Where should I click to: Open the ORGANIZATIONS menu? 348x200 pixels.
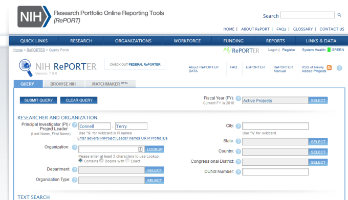pyautogui.click(x=133, y=41)
